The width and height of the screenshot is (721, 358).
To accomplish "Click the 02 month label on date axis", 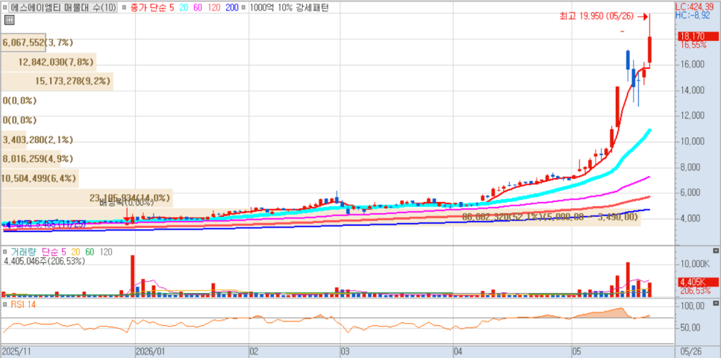I will pos(254,351).
